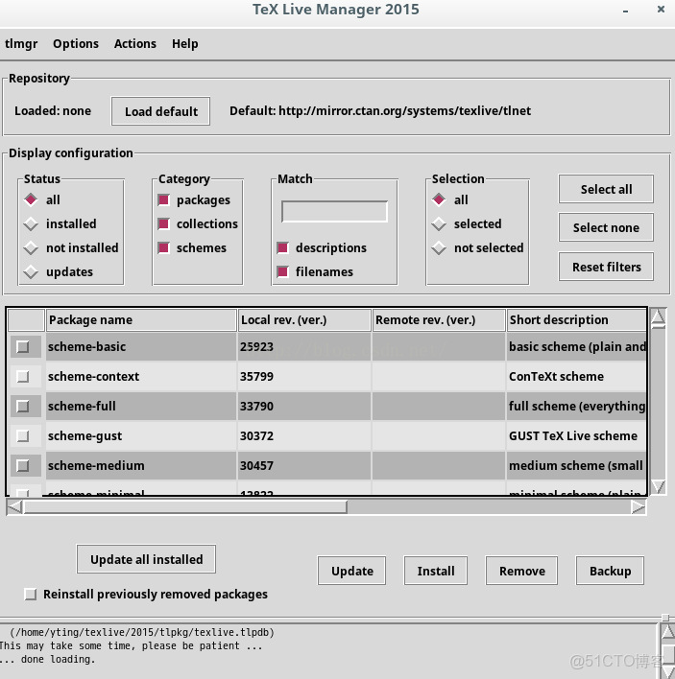The width and height of the screenshot is (675, 679).
Task: Click the Reset filters button
Action: pos(606,267)
